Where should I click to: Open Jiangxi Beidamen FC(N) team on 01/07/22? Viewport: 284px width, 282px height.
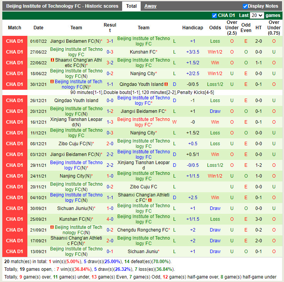[x=76, y=41]
